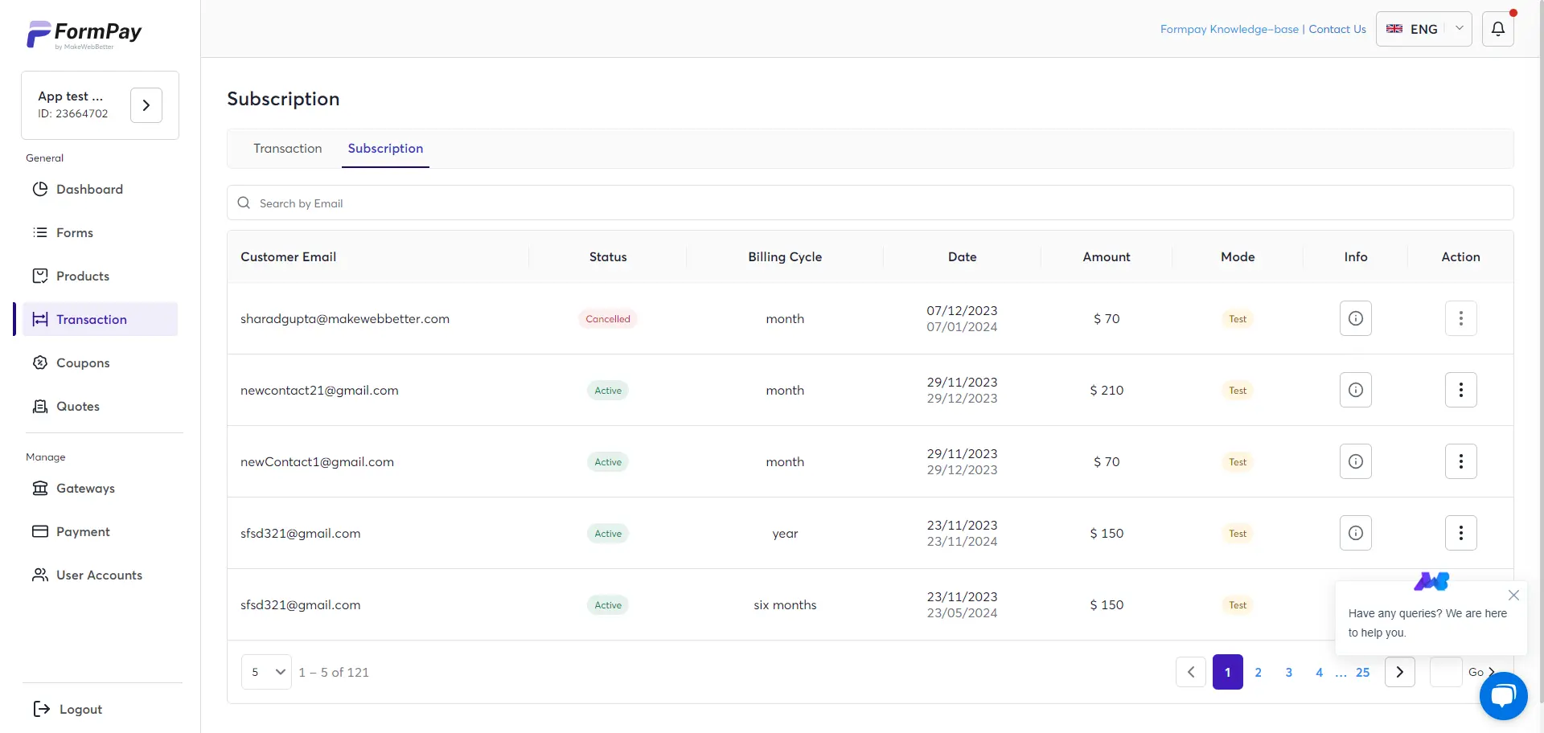Go to pagination page 25
This screenshot has height=733, width=1544.
click(1362, 672)
